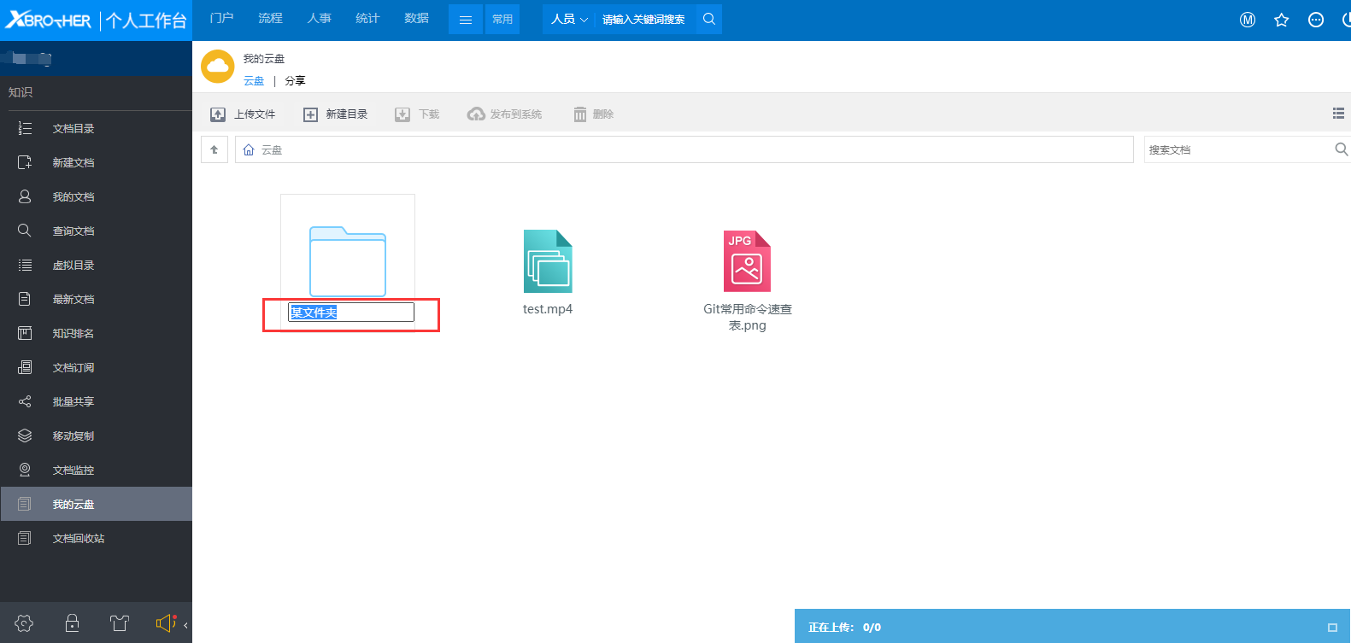Viewport: 1351px width, 643px height.
Task: Click the up-one-level arrow icon
Action: [214, 149]
